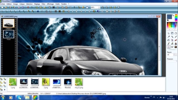The width and height of the screenshot is (178, 100).
Task: Open the Fichier menu
Action: click(x=3, y=4)
